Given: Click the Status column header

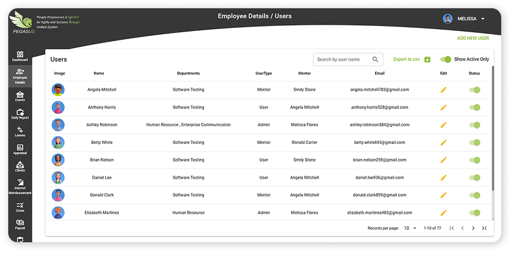Looking at the screenshot, I should (475, 73).
